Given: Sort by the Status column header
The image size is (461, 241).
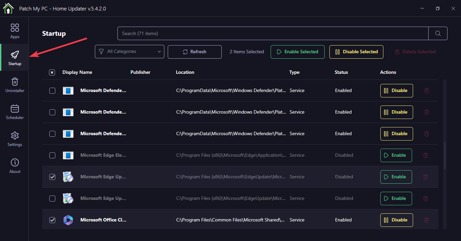Looking at the screenshot, I should pyautogui.click(x=341, y=72).
